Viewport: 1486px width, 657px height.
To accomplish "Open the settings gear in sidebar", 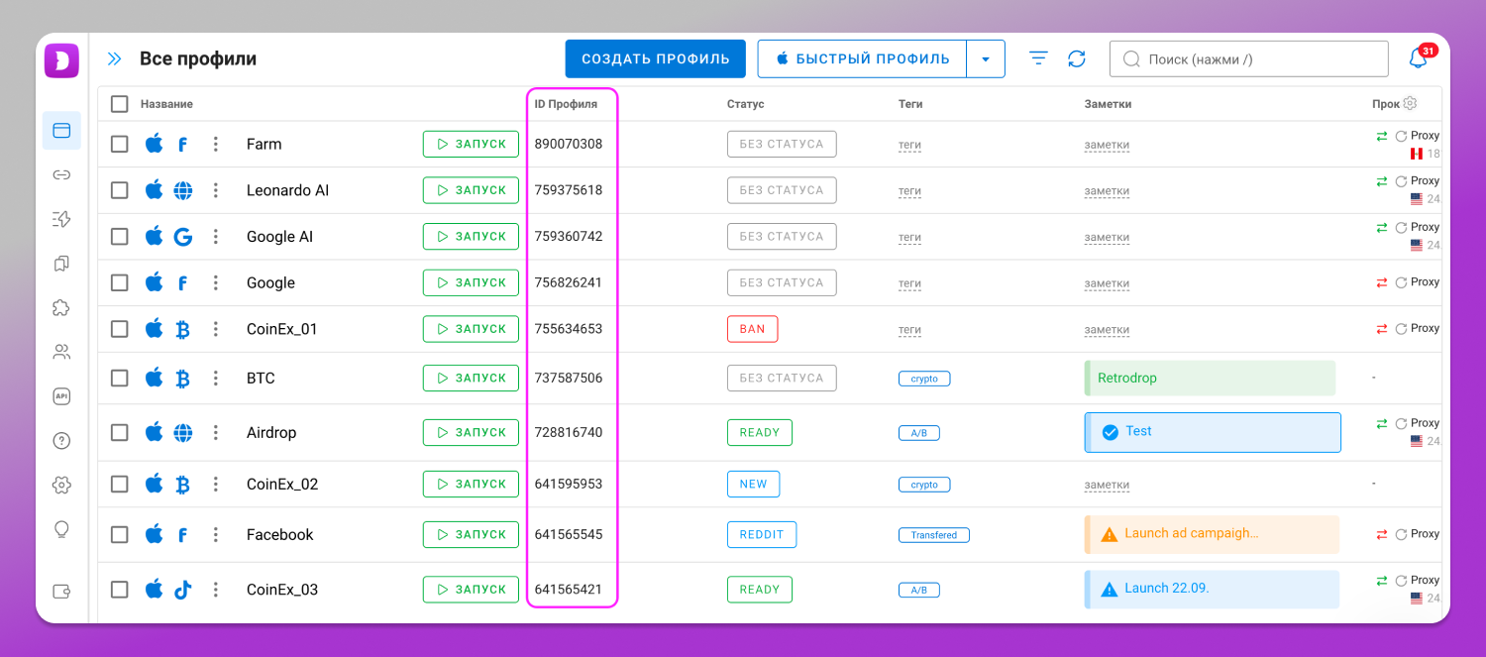I will pos(61,485).
